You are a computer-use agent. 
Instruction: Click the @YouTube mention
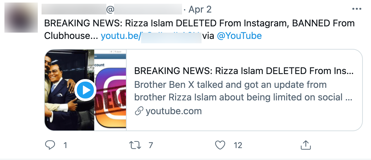(239, 36)
